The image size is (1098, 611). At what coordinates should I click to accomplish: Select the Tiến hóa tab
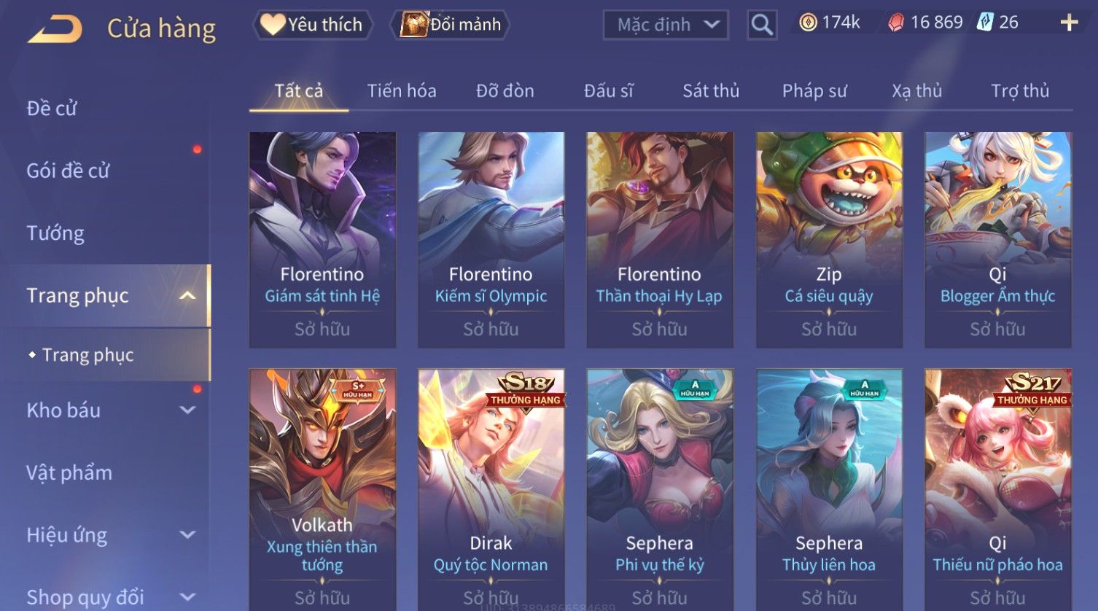[x=402, y=91]
